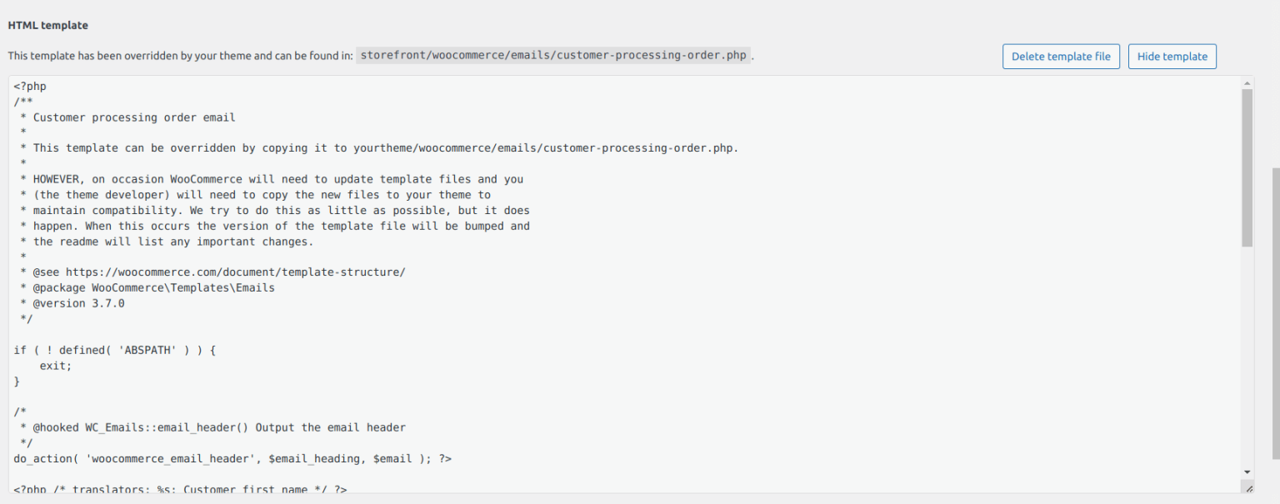Click the HTML template heading
Viewport: 1280px width, 504px height.
click(x=47, y=25)
